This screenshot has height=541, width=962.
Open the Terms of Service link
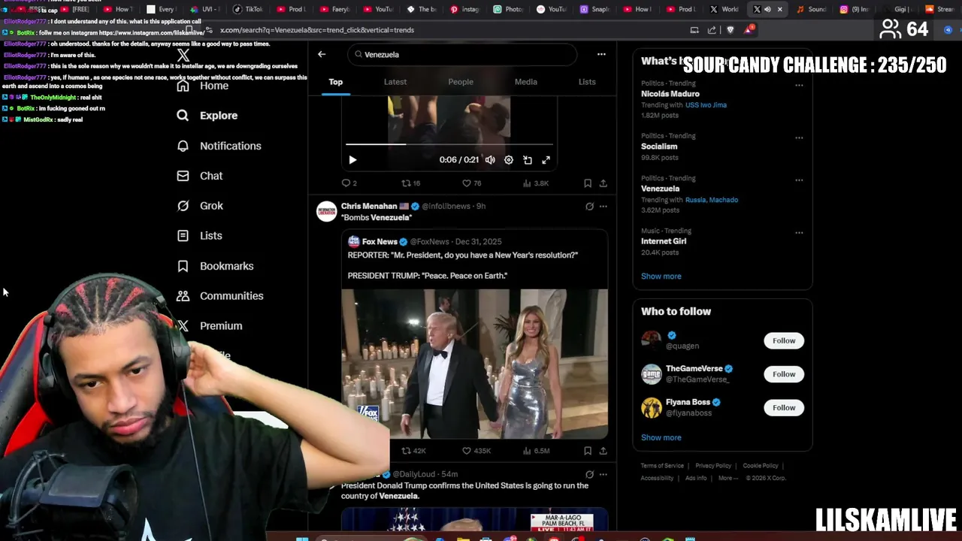662,466
